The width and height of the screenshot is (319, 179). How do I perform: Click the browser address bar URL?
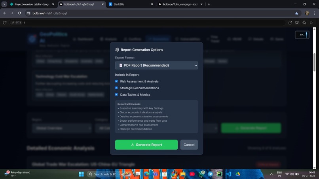pos(49,13)
